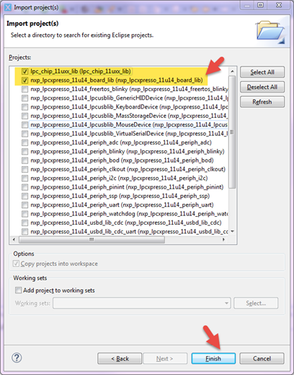Uncheck the lpc_chip_11uxx_lib project checkbox
The width and height of the screenshot is (294, 375).
pos(24,72)
